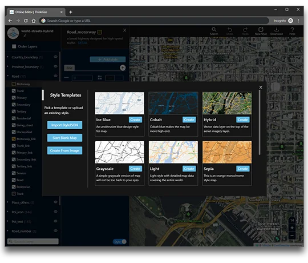This screenshot has height=263, width=308.
Task: Expand the Road_number layer group
Action: [x=8, y=231]
